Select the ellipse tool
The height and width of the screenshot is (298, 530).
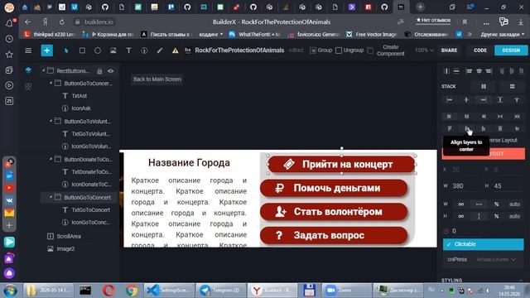(98, 50)
